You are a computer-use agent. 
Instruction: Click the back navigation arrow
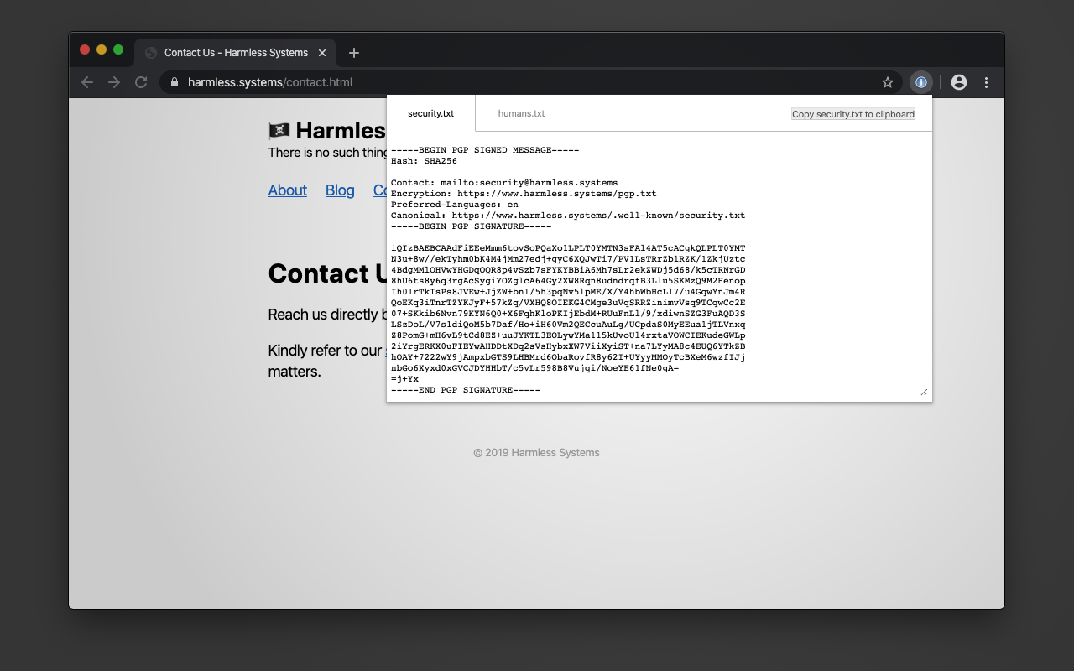tap(87, 82)
